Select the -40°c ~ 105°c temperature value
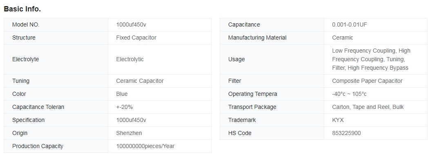 pos(350,94)
